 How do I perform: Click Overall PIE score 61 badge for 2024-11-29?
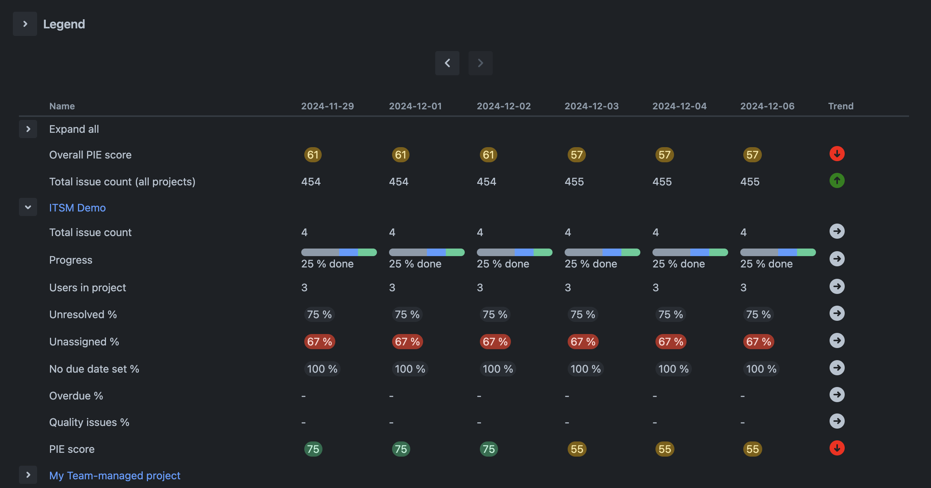pos(313,155)
